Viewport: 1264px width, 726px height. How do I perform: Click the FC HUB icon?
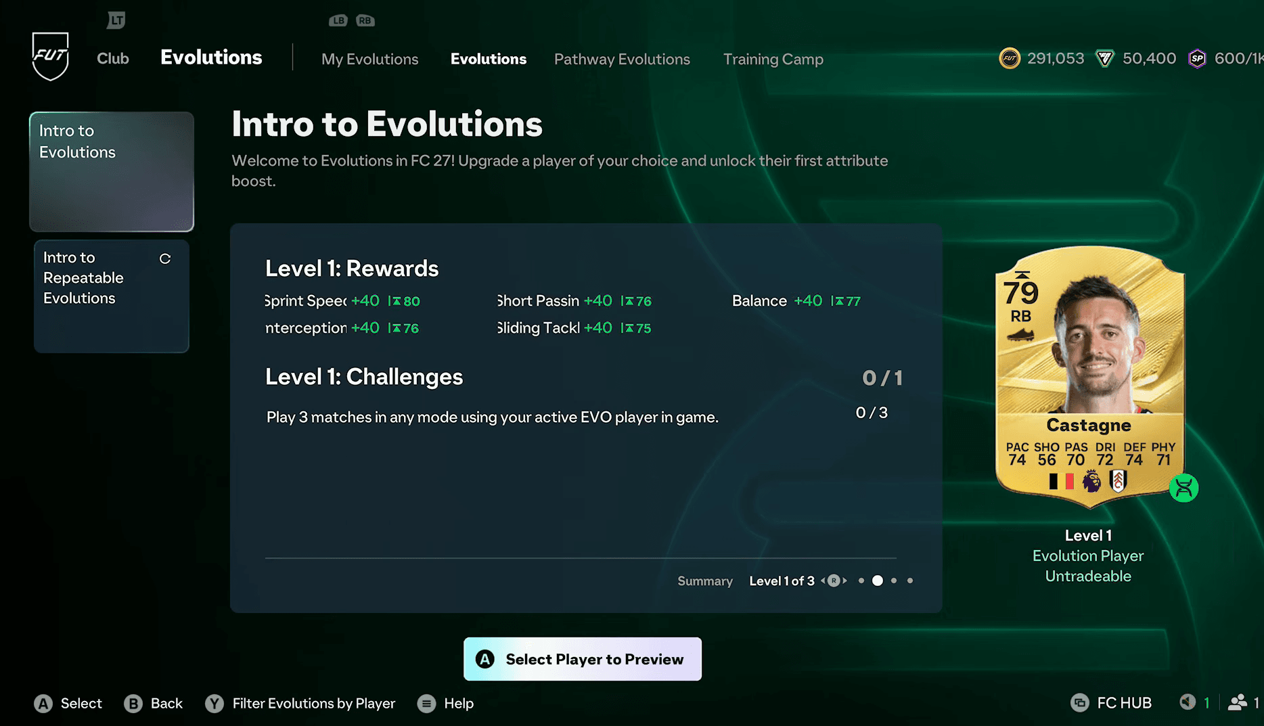(x=1080, y=703)
